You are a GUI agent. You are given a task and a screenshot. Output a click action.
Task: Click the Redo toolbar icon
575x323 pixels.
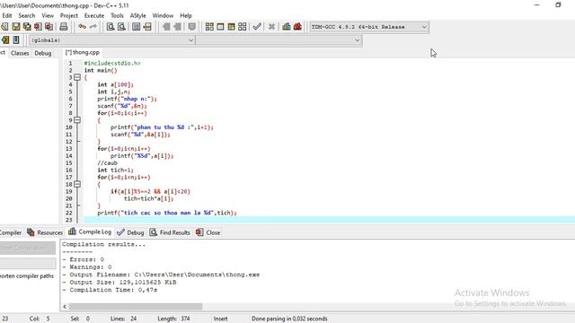click(x=93, y=27)
